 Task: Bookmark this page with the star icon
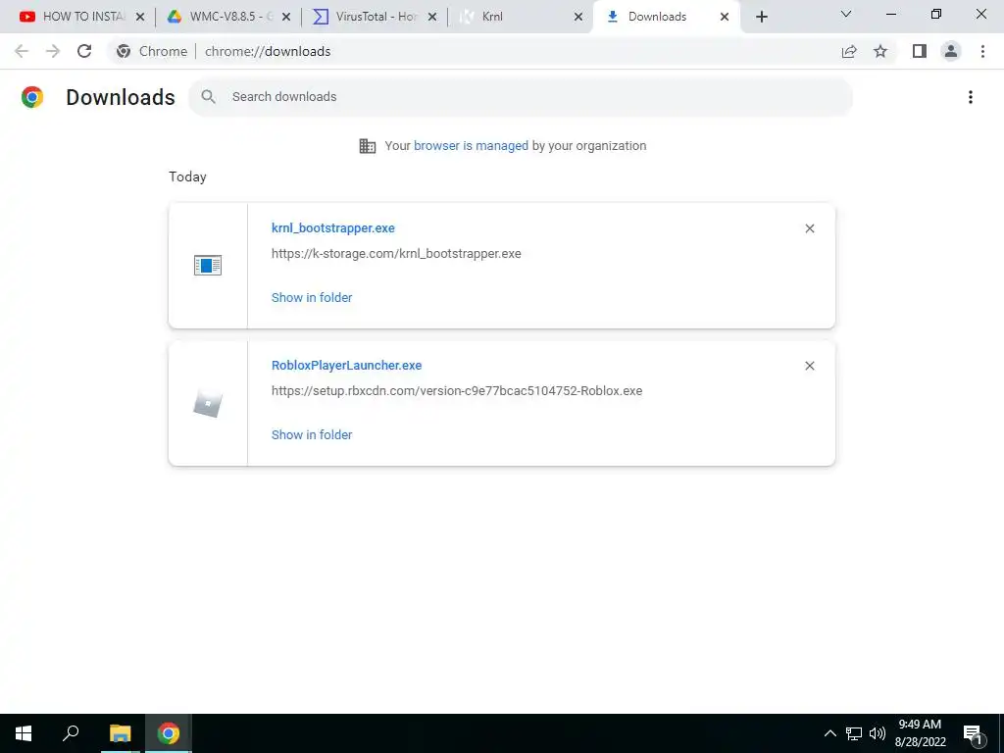point(880,51)
